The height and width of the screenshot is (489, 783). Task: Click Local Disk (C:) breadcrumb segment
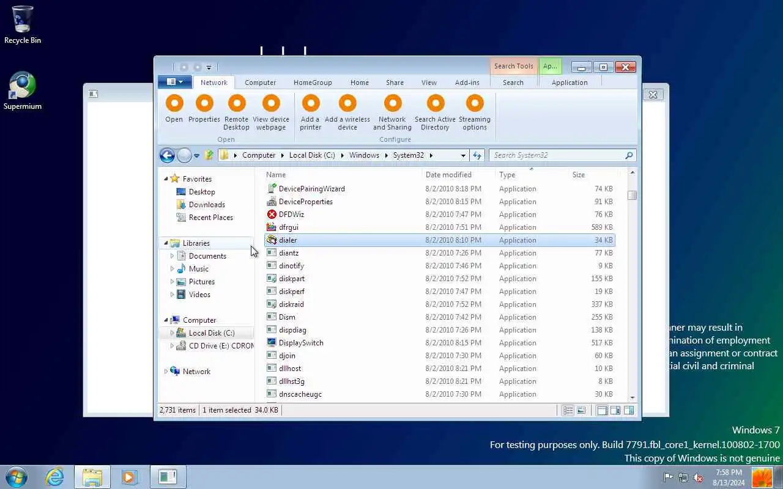312,155
